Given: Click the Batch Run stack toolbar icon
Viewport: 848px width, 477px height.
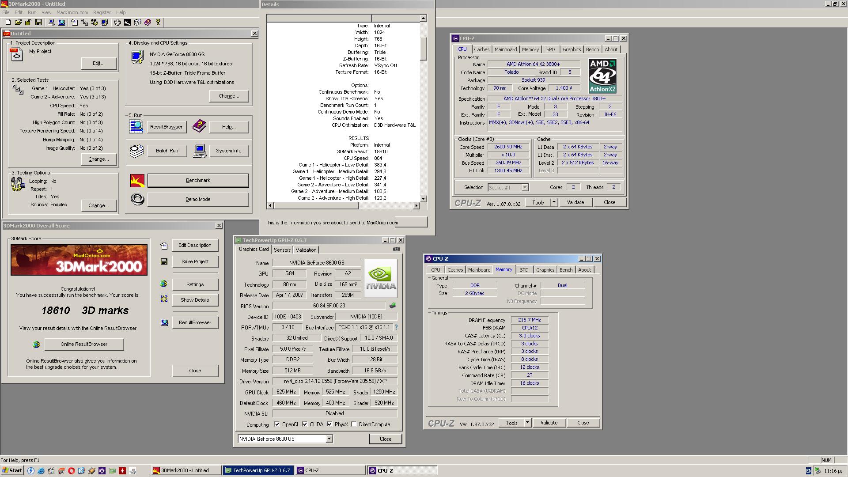Looking at the screenshot, I should [x=138, y=22].
